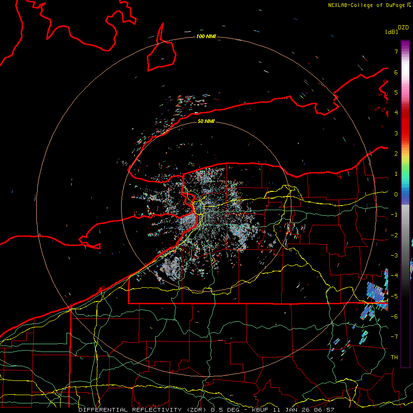Click the [dB] unit label
Viewport: 413px width, 413px height.
391,32
